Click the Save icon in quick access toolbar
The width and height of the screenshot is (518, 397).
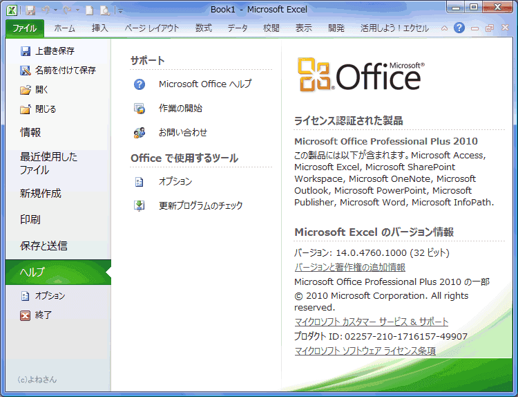click(x=30, y=10)
